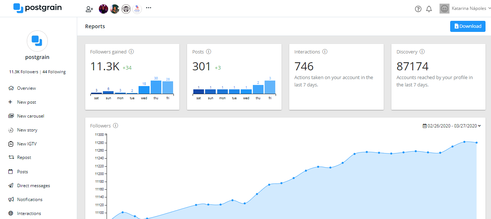Click the add account icon
Viewport: 491px width, 219px height.
coord(89,9)
